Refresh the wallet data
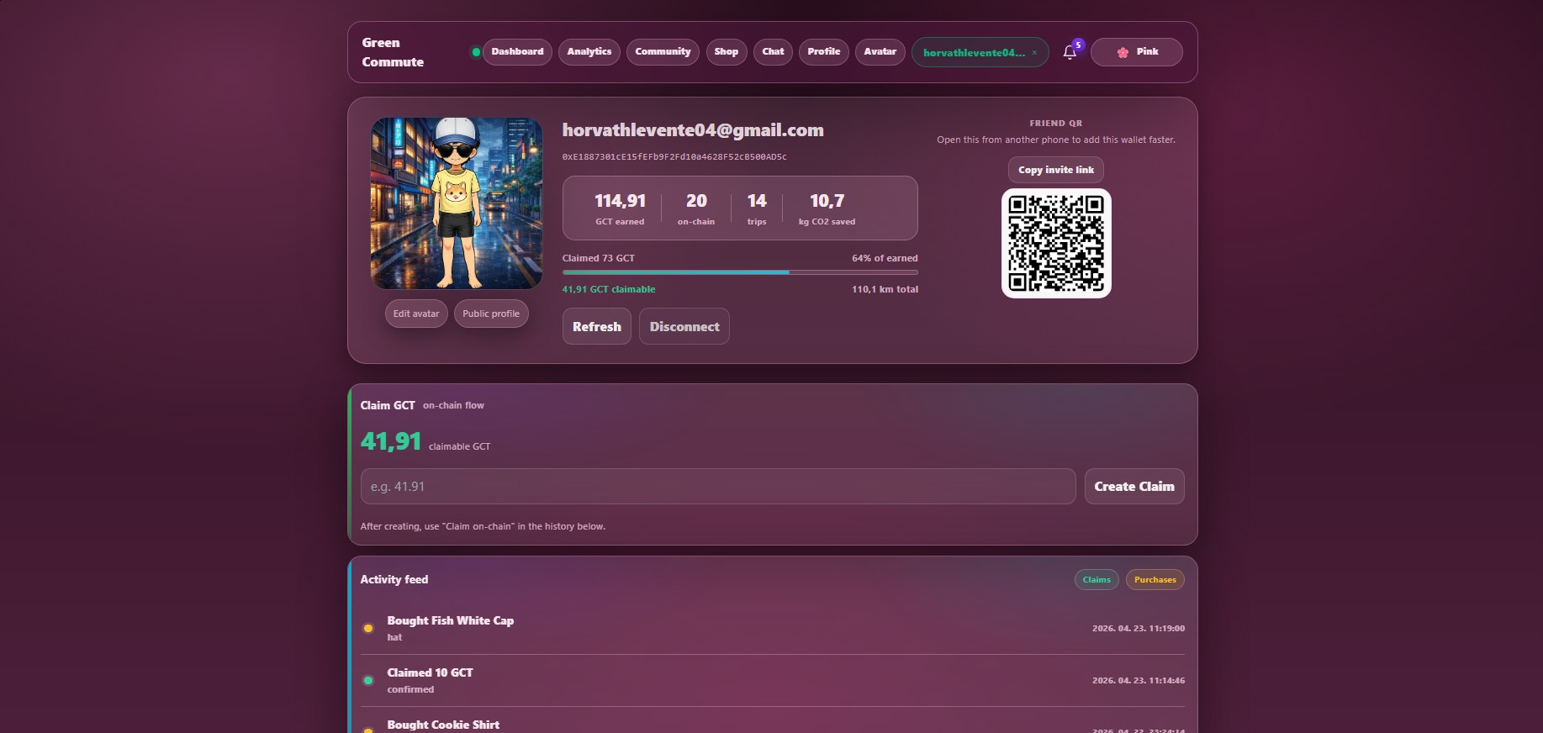Viewport: 1543px width, 733px height. tap(597, 326)
